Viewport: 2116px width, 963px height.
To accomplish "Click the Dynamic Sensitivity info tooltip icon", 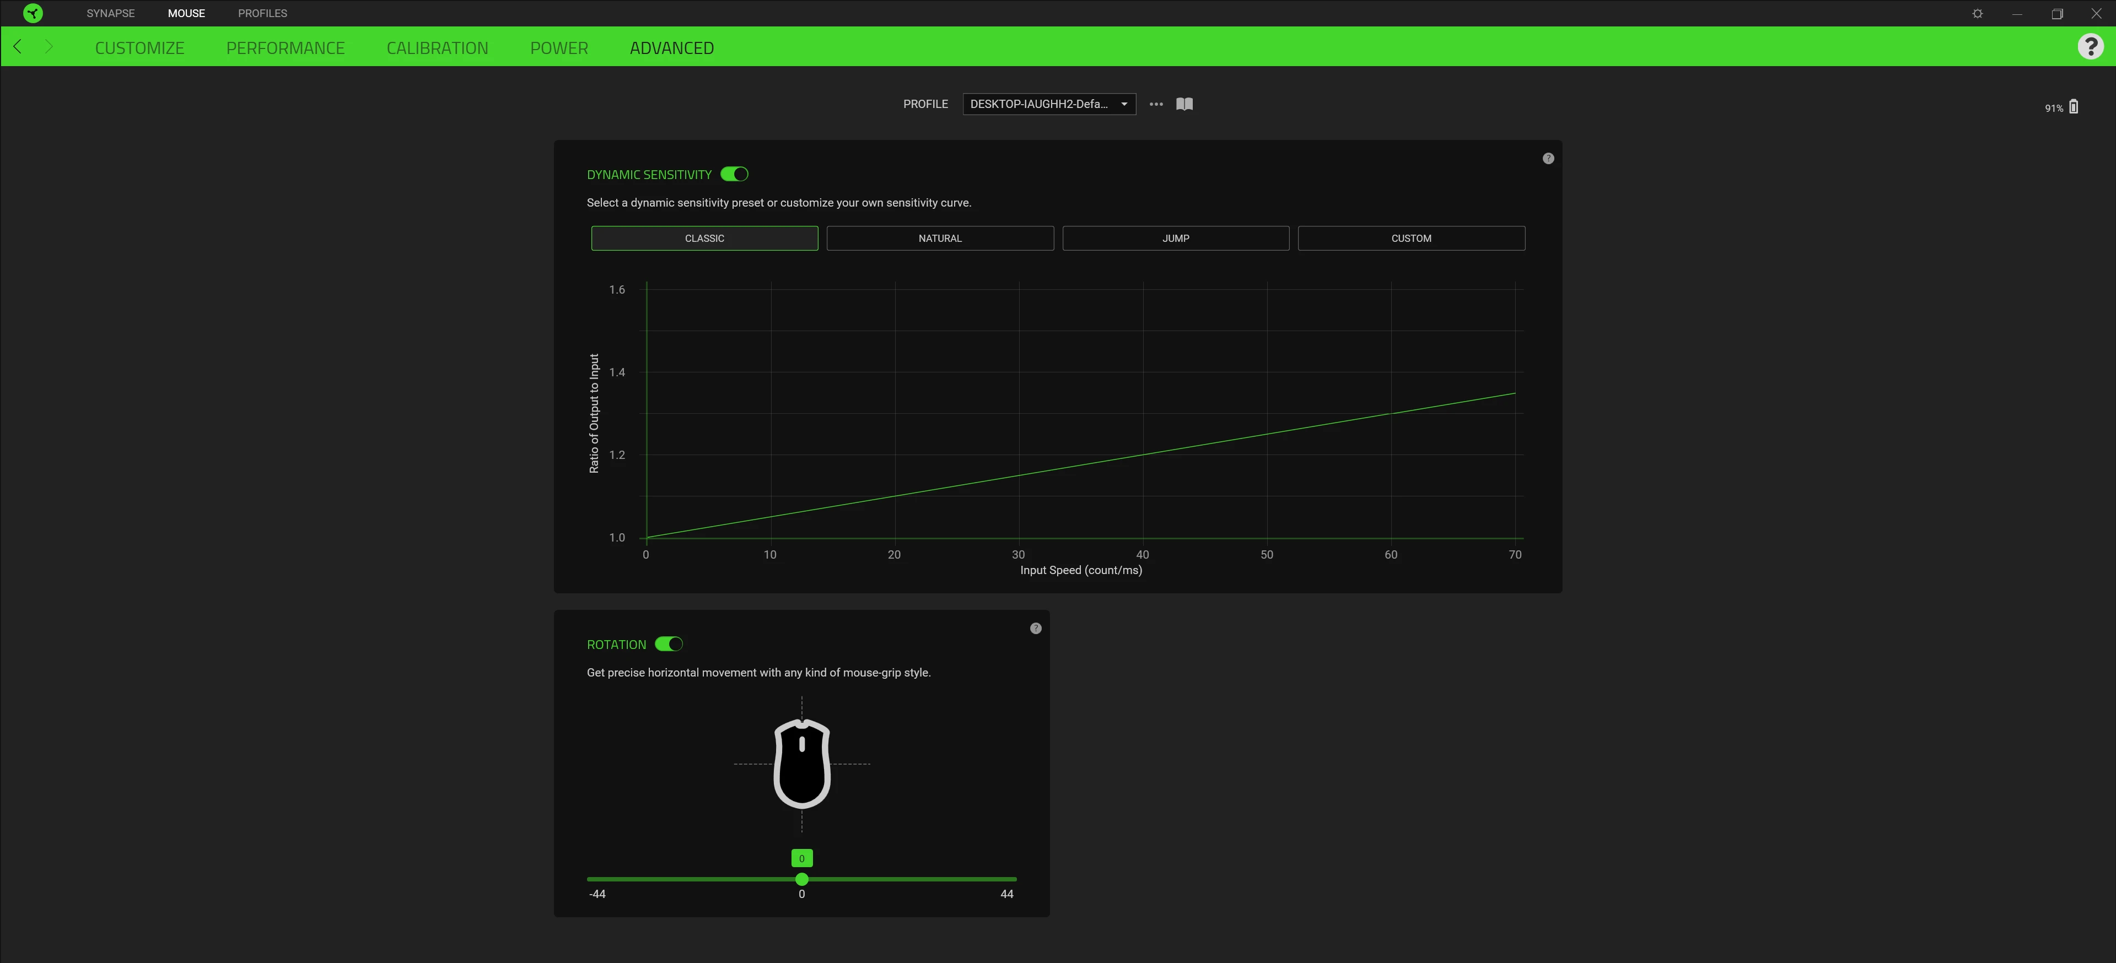I will pos(1548,158).
